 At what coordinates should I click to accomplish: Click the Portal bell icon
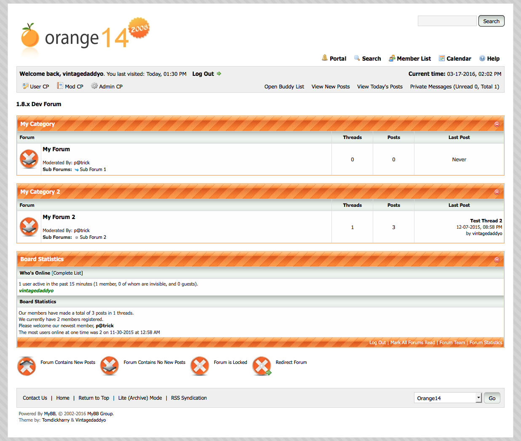pos(325,58)
